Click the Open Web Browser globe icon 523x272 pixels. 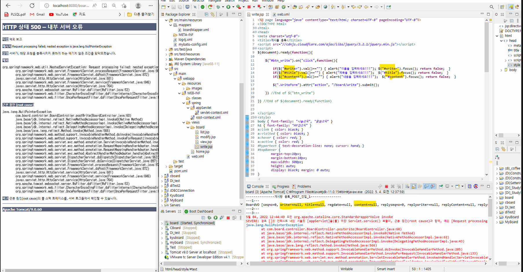(x=325, y=7)
